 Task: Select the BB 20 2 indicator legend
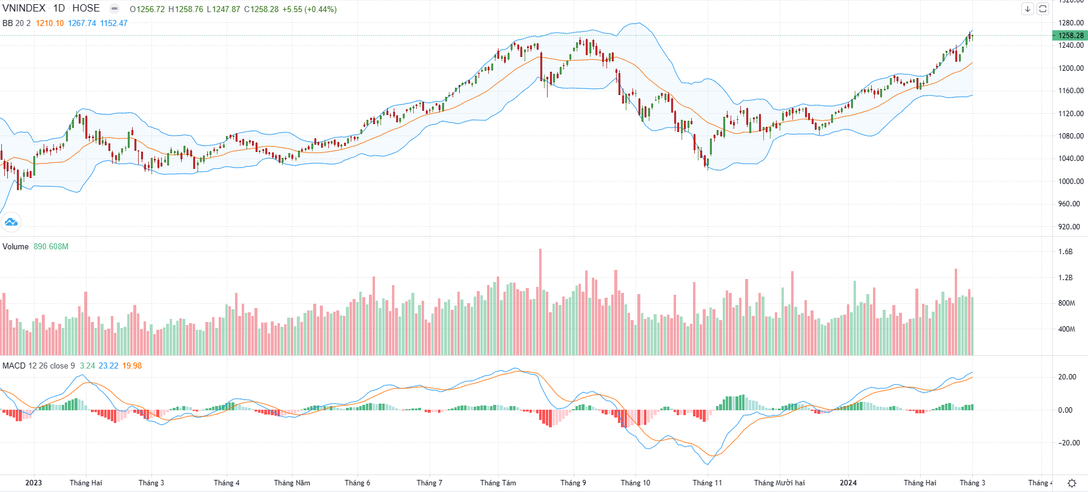tap(16, 23)
